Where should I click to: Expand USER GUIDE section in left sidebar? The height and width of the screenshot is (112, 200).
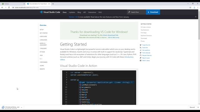pyautogui.click(x=43, y=36)
